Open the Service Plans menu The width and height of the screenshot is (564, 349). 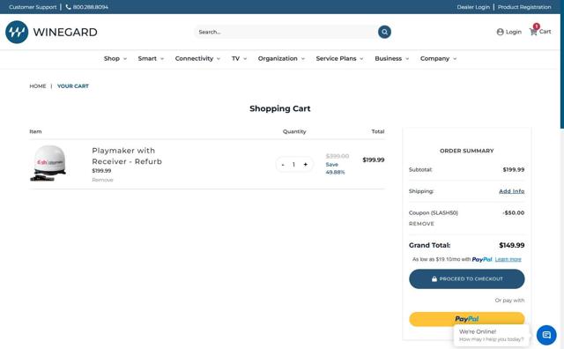click(x=339, y=58)
